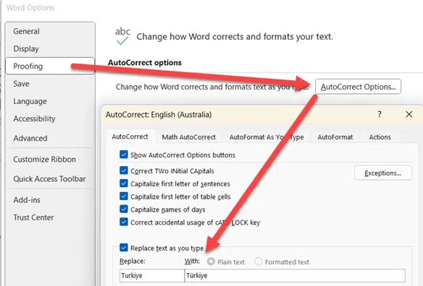
Task: Open the General options category
Action: [x=26, y=31]
